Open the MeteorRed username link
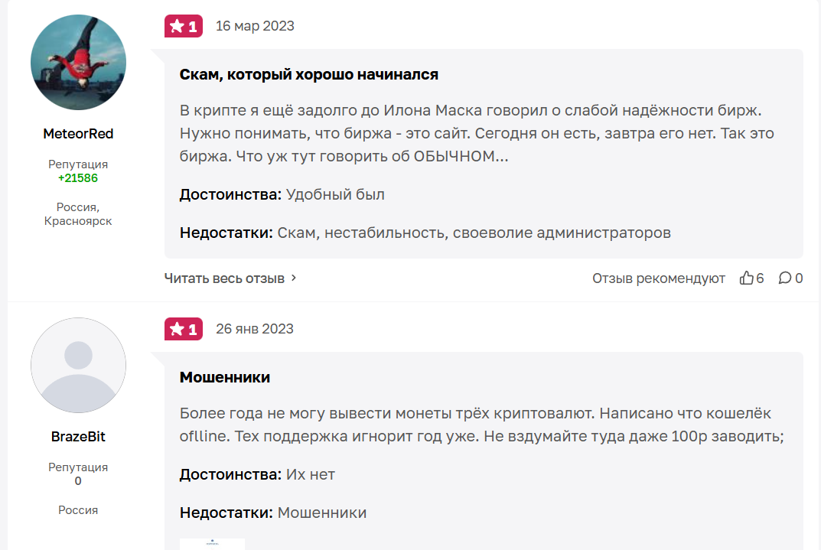 (78, 134)
